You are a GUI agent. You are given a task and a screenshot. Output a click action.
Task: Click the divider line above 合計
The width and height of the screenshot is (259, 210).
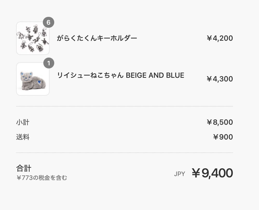coord(125,153)
